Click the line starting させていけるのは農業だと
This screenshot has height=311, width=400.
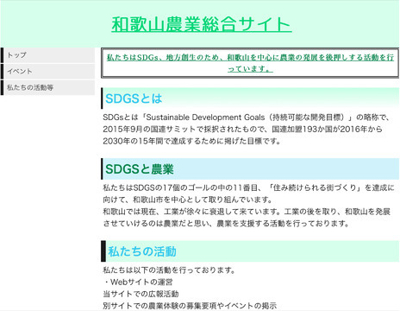[226, 224]
